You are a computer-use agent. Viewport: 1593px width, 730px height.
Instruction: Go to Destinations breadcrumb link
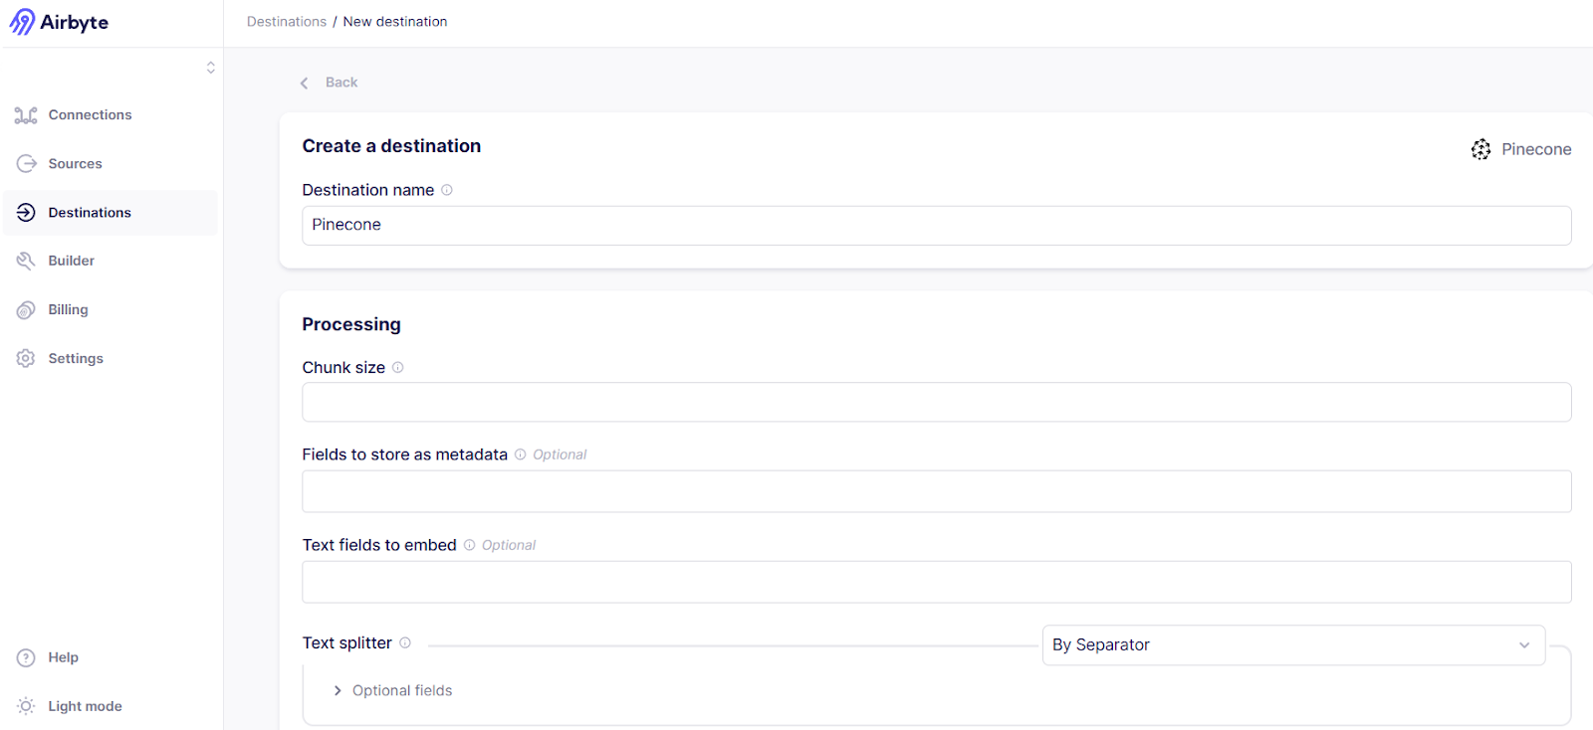[287, 22]
